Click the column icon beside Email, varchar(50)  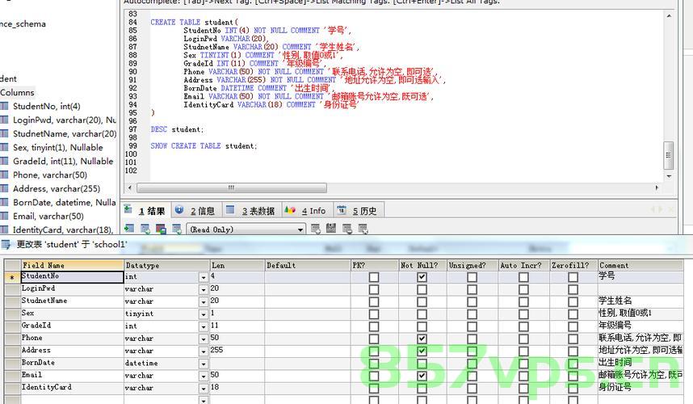(x=4, y=216)
